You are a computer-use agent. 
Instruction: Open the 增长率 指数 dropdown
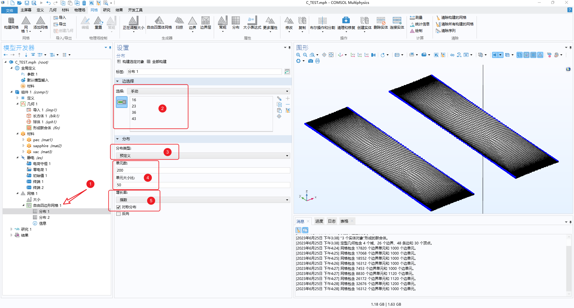tap(203, 200)
